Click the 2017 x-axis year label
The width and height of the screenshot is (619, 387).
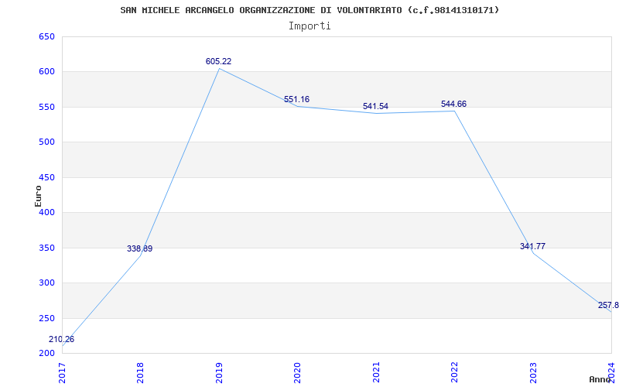tap(62, 372)
